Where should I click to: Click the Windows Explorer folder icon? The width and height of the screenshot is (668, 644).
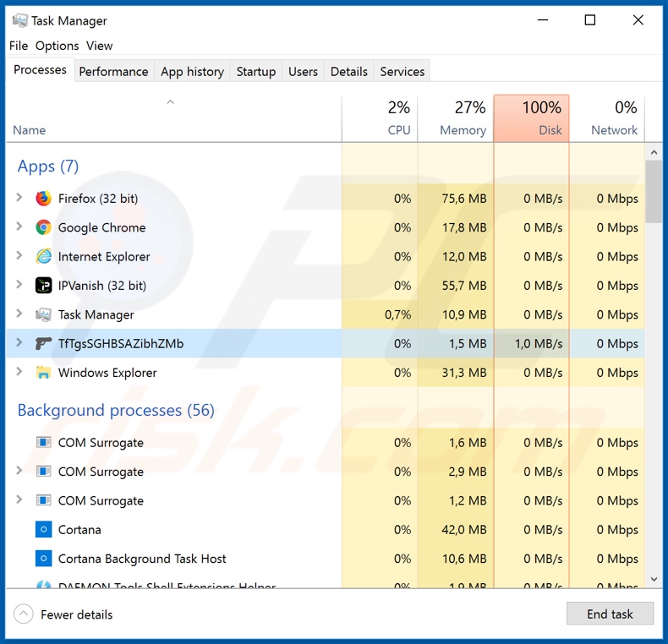pyautogui.click(x=43, y=372)
